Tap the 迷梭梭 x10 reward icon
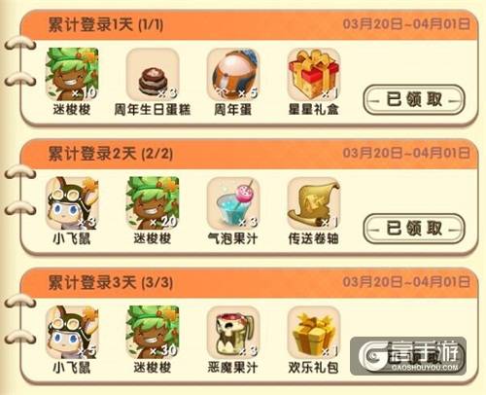486x395 pixels. click(72, 74)
